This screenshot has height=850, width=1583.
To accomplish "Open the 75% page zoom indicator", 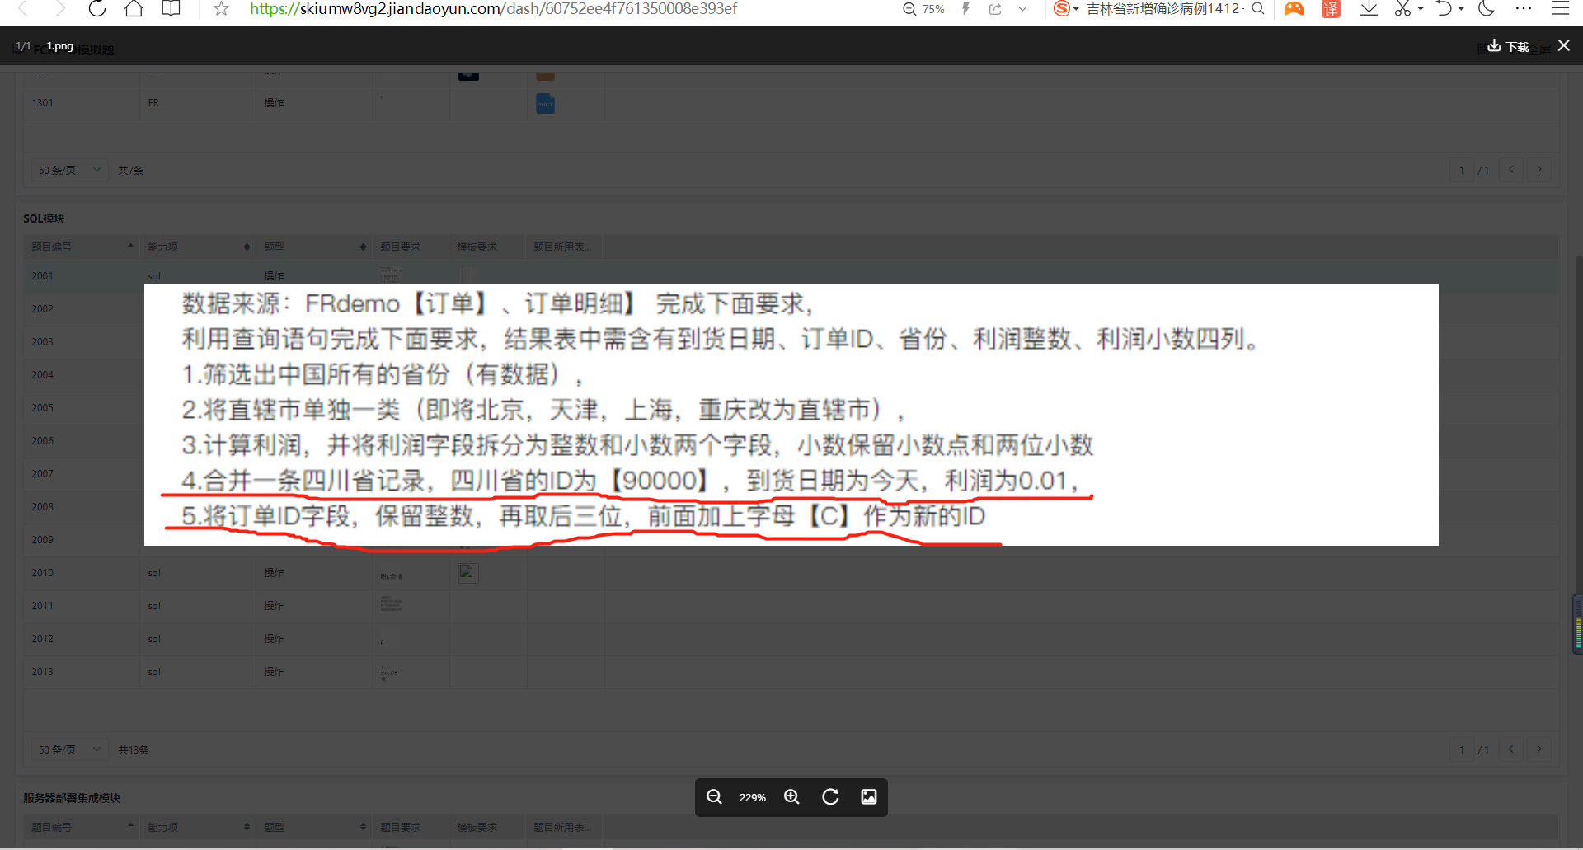I will (924, 9).
